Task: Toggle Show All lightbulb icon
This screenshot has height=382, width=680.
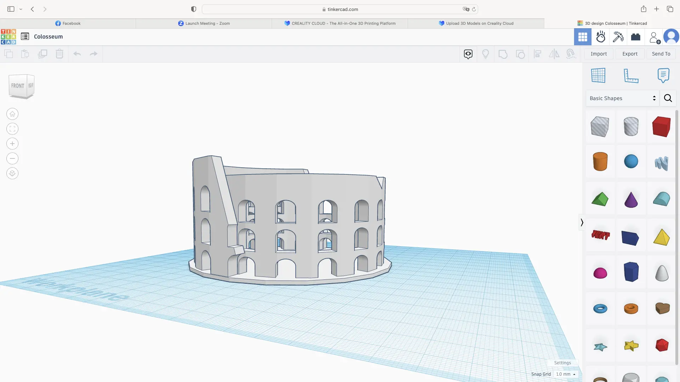Action: coord(486,54)
